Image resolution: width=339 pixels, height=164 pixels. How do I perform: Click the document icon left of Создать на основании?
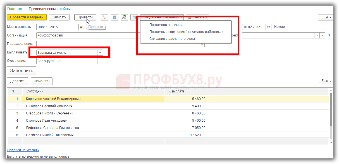[x=134, y=17]
